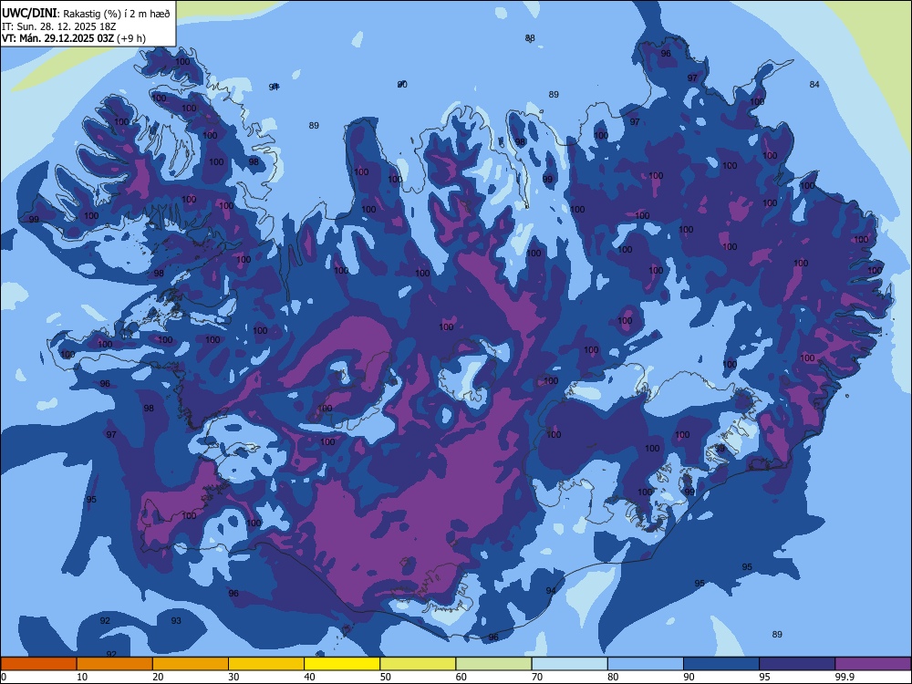Select the 30–40 golden legend swatch
Viewport: 912px width, 684px height.
pyautogui.click(x=266, y=664)
